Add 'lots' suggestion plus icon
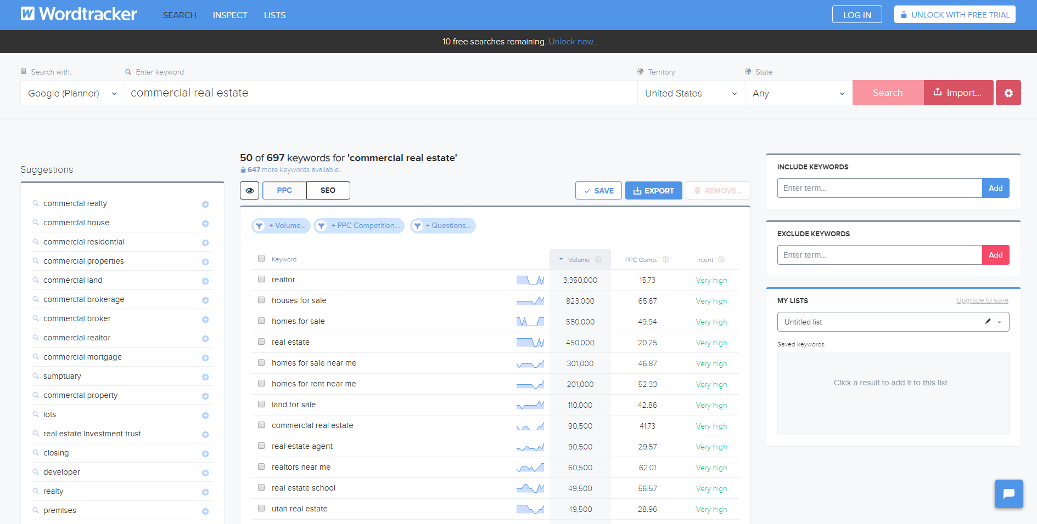This screenshot has width=1037, height=524. pyautogui.click(x=205, y=415)
